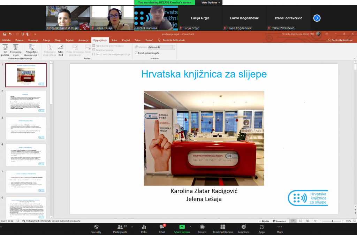This screenshot has width=357, height=235.
Task: Open the Datoteka tab
Action: [x=6, y=40]
